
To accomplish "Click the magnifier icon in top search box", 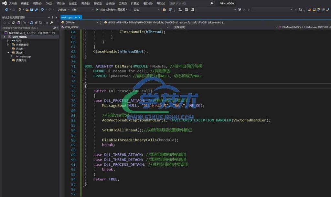I will tap(212, 3).
